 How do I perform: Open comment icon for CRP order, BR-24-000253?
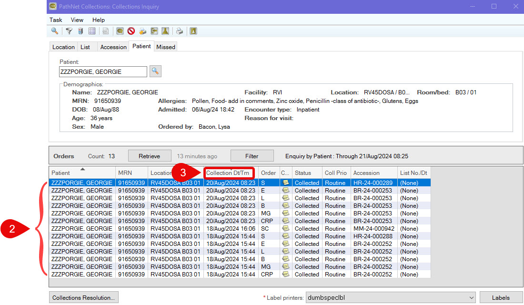coord(285,221)
